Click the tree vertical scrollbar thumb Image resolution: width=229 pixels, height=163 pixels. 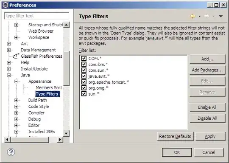[67, 69]
